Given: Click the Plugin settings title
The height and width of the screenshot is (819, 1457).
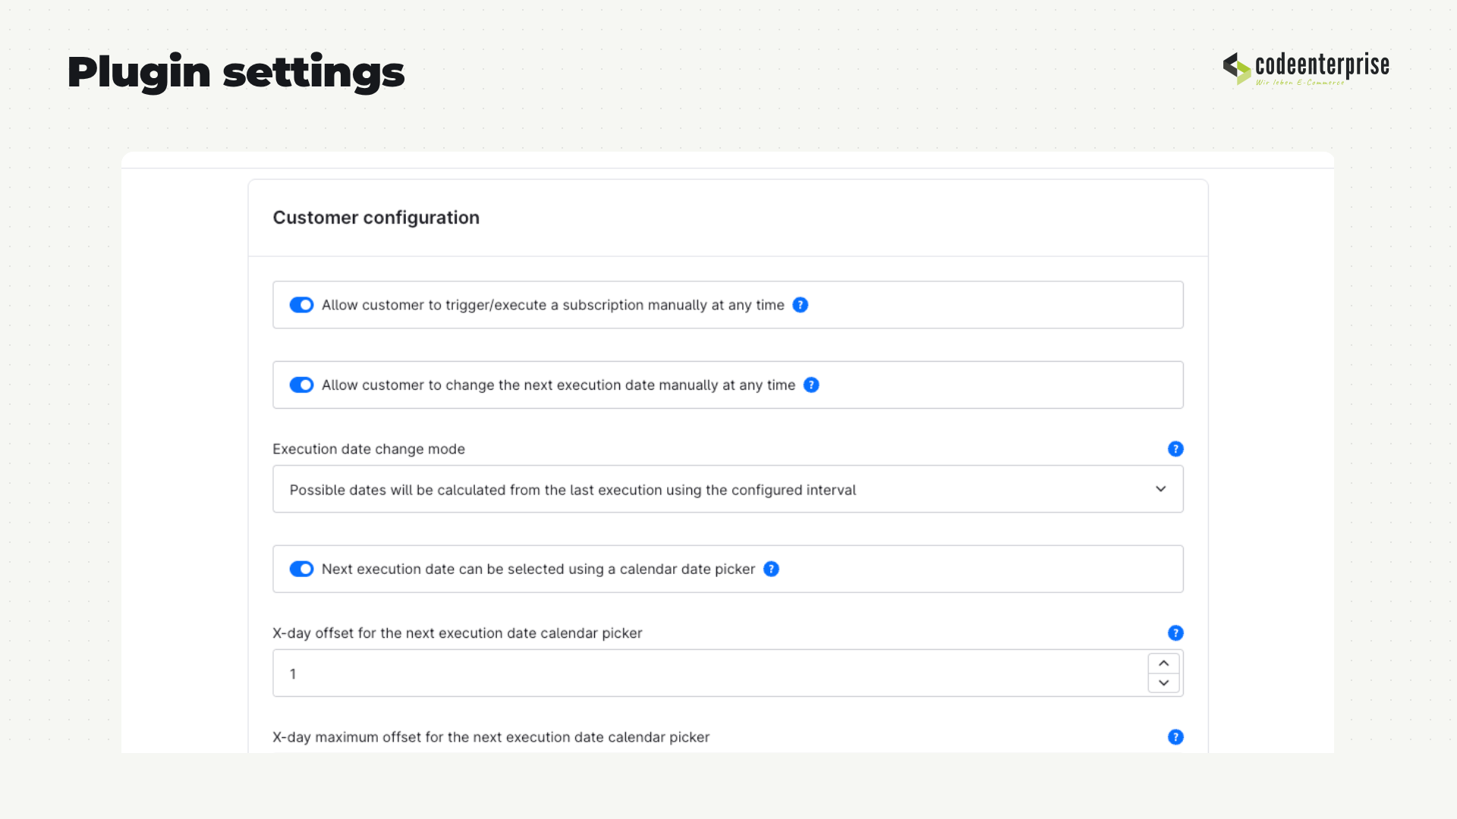Looking at the screenshot, I should (x=236, y=74).
